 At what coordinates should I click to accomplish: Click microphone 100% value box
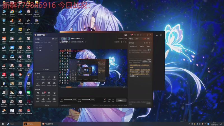point(74,100)
